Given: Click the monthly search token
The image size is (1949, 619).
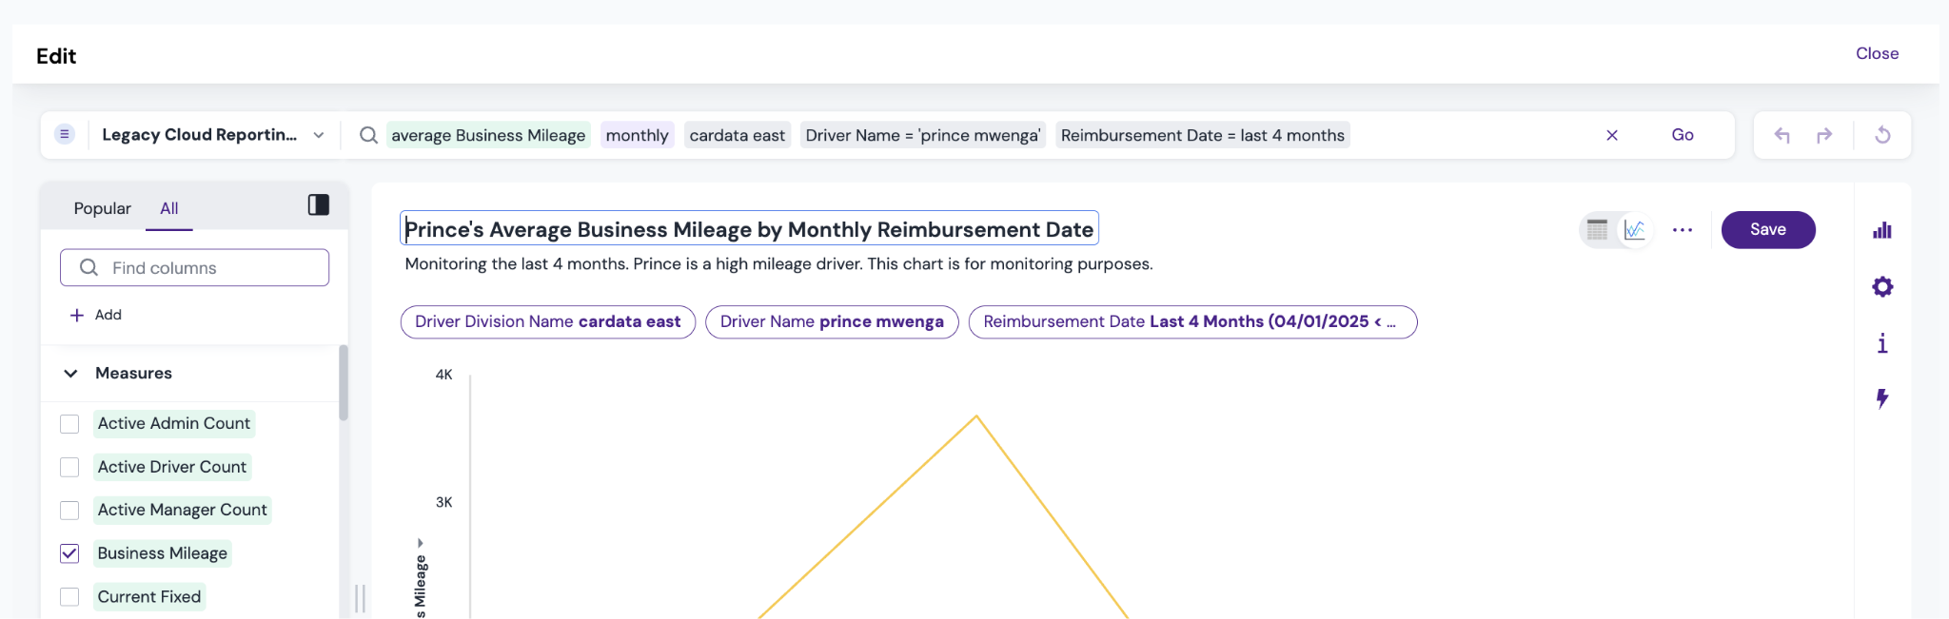Looking at the screenshot, I should click(637, 135).
